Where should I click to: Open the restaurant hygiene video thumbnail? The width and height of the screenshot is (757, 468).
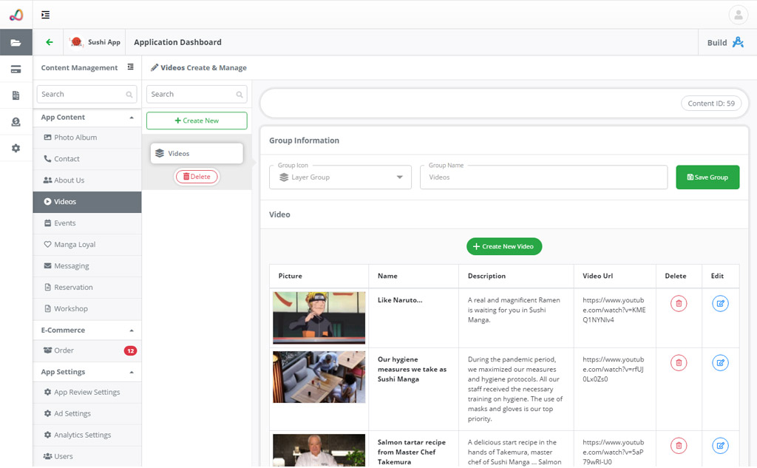coord(319,377)
